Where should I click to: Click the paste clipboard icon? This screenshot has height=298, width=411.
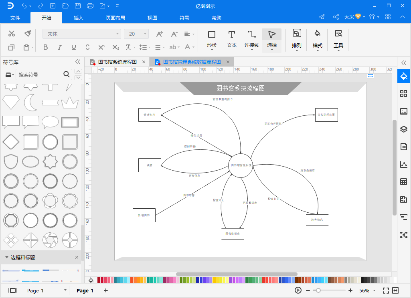[26, 47]
